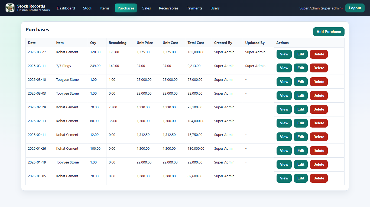
Task: Log out with the Logout button
Action: (355, 8)
